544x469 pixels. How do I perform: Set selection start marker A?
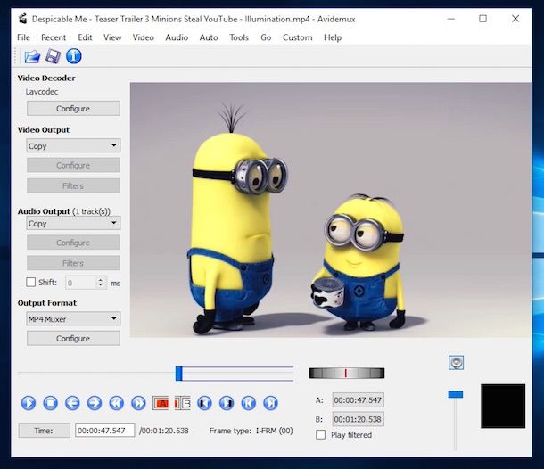point(161,403)
